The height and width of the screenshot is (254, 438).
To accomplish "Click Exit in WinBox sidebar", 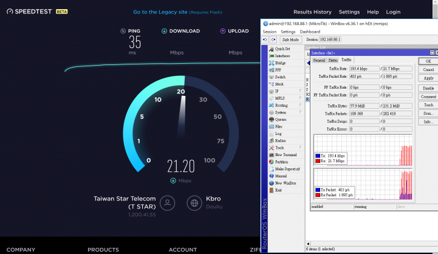I will coord(275,190).
